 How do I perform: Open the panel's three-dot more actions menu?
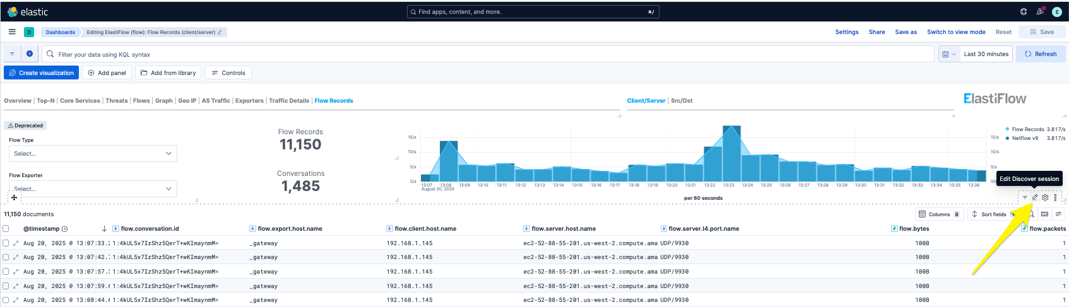click(1055, 197)
